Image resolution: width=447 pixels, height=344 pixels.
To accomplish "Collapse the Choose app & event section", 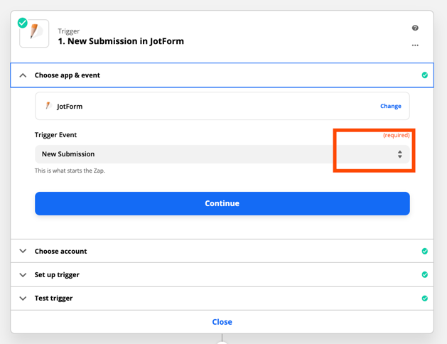I will click(23, 75).
